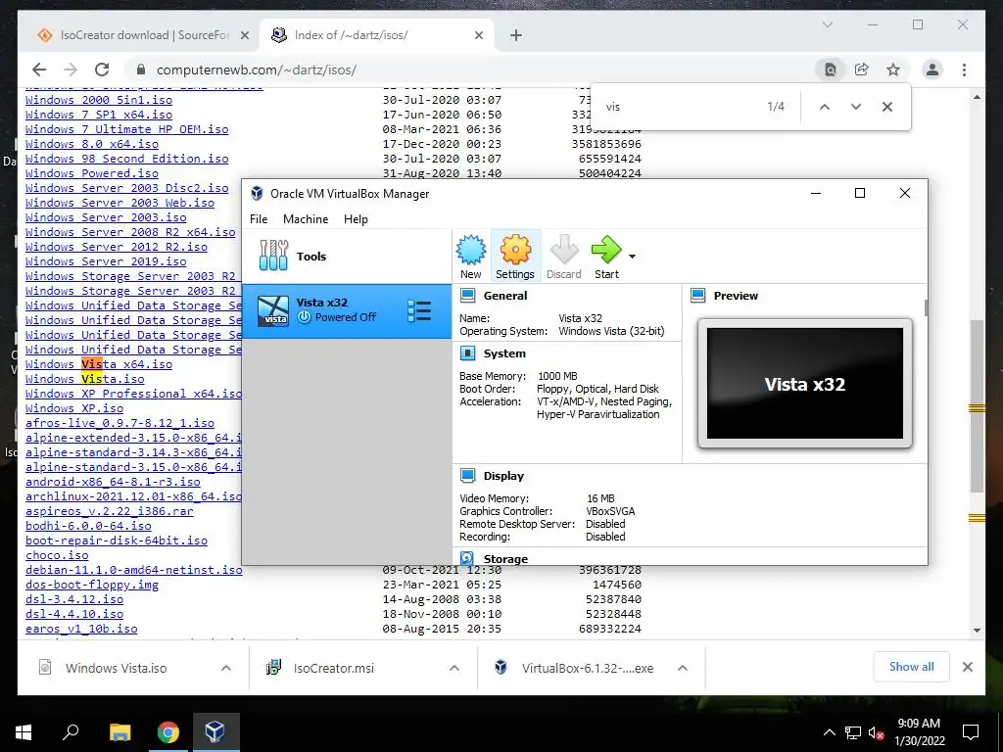Open the File menu in VirtualBox
This screenshot has width=1003, height=752.
tap(259, 219)
